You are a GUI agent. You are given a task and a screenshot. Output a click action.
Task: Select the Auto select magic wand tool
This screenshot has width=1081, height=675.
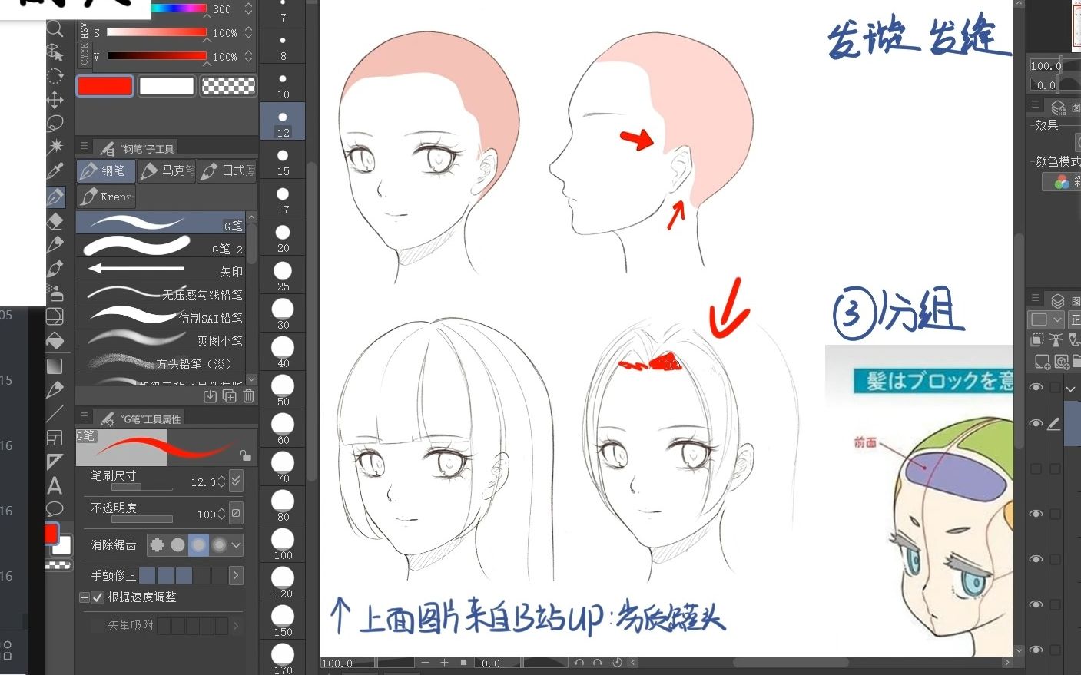click(x=55, y=147)
